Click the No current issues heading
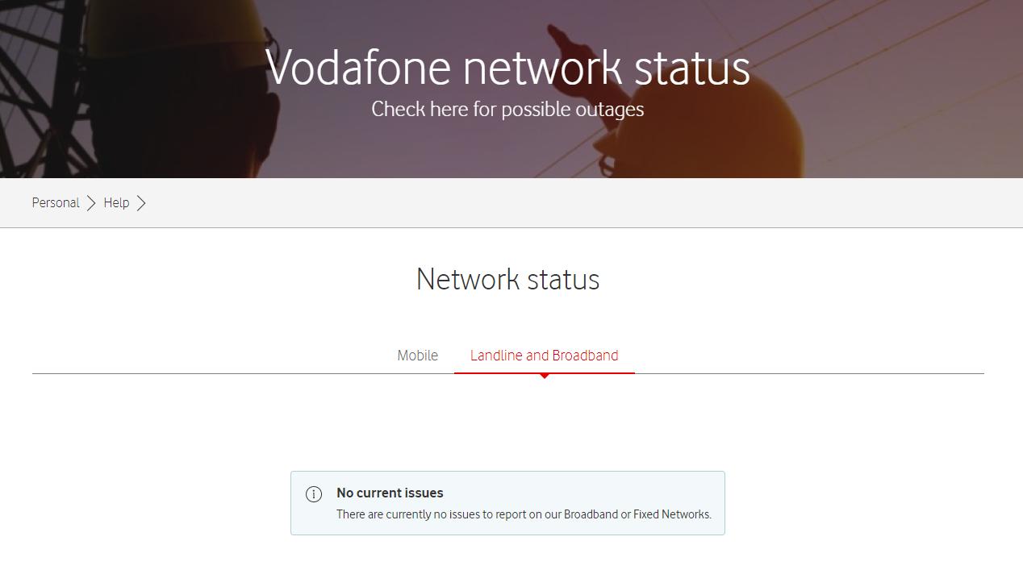 390,493
